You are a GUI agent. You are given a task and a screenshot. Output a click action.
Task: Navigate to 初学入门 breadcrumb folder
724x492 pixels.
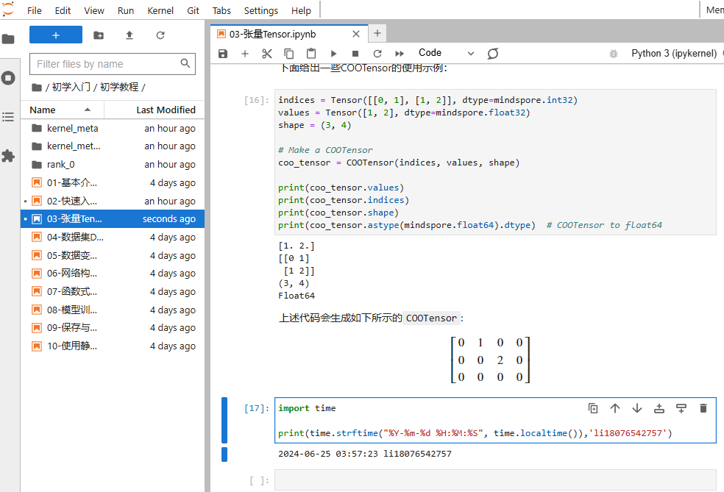(x=71, y=87)
